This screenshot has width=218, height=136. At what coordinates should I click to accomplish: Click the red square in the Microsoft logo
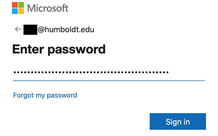point(15,5)
